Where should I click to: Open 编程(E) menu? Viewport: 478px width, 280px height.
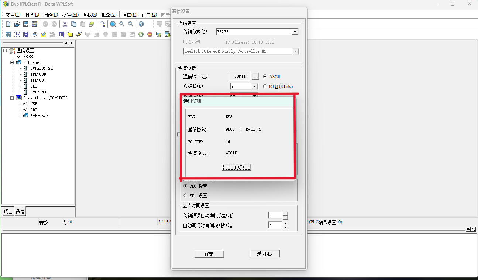tap(32, 15)
